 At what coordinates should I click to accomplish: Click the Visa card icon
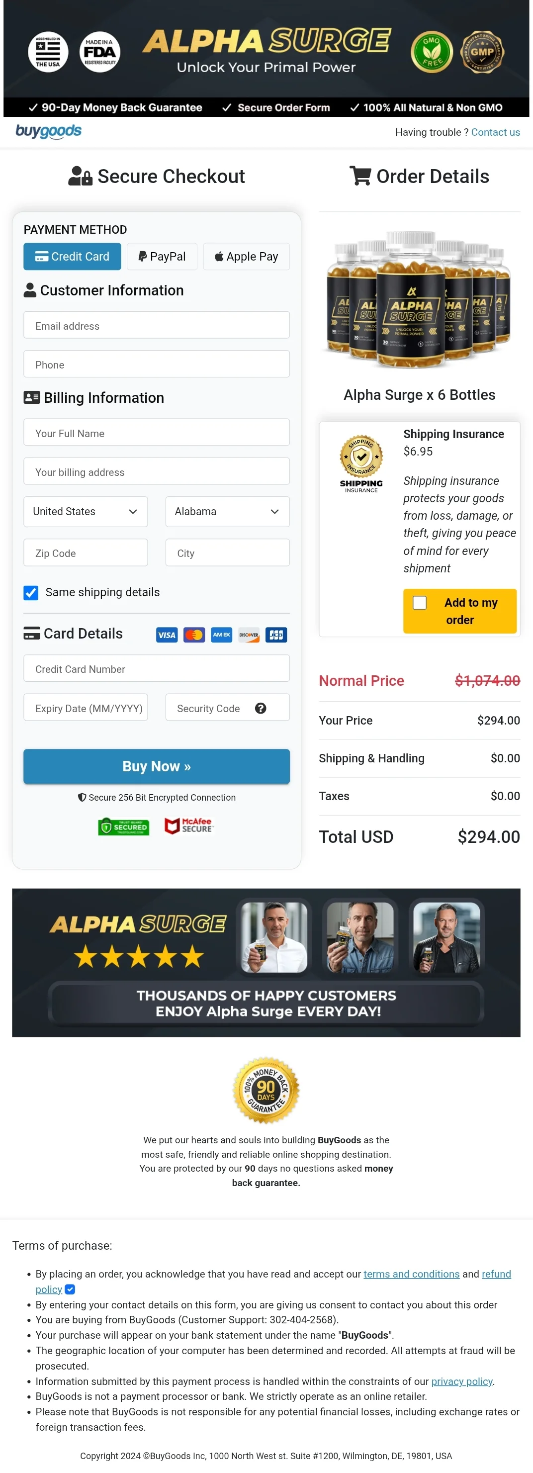[x=167, y=635]
